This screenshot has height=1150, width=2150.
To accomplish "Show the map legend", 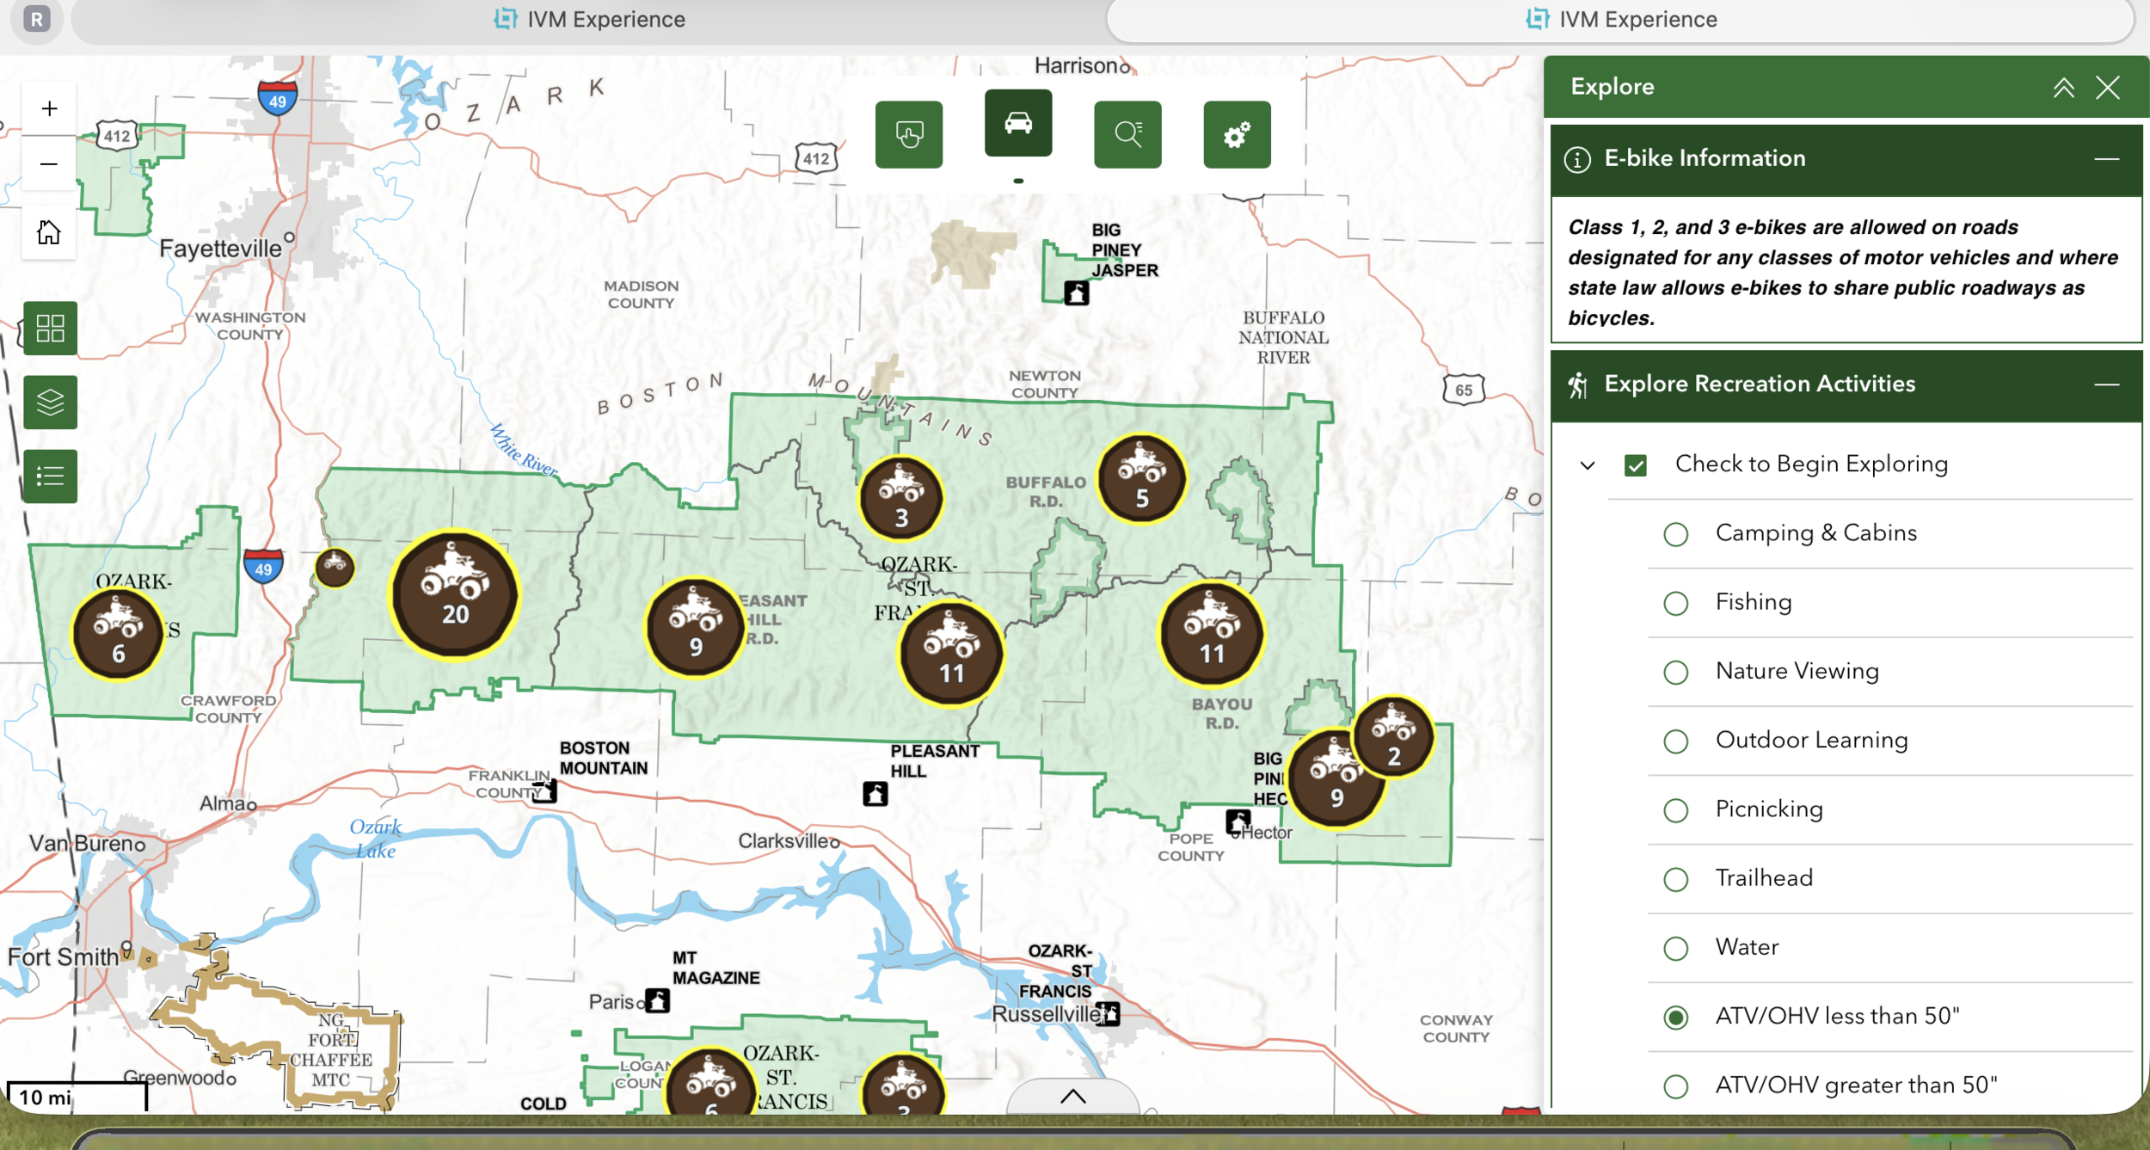I will point(49,476).
